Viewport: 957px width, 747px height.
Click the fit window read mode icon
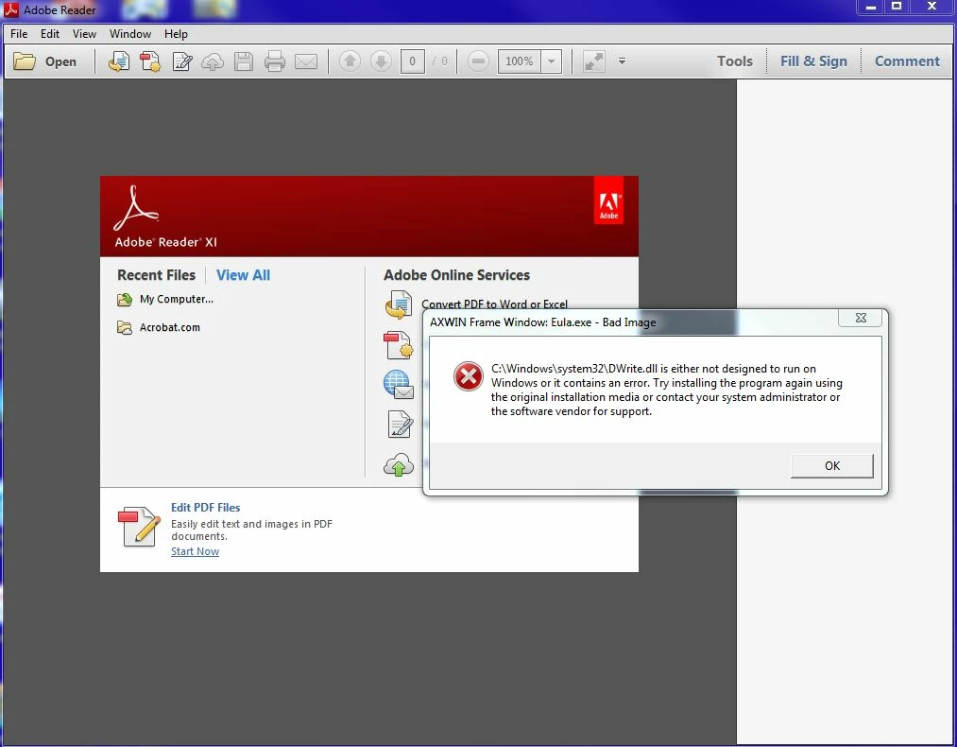click(593, 61)
